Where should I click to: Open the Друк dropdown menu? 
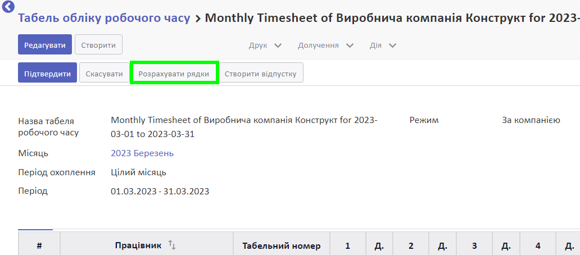265,45
